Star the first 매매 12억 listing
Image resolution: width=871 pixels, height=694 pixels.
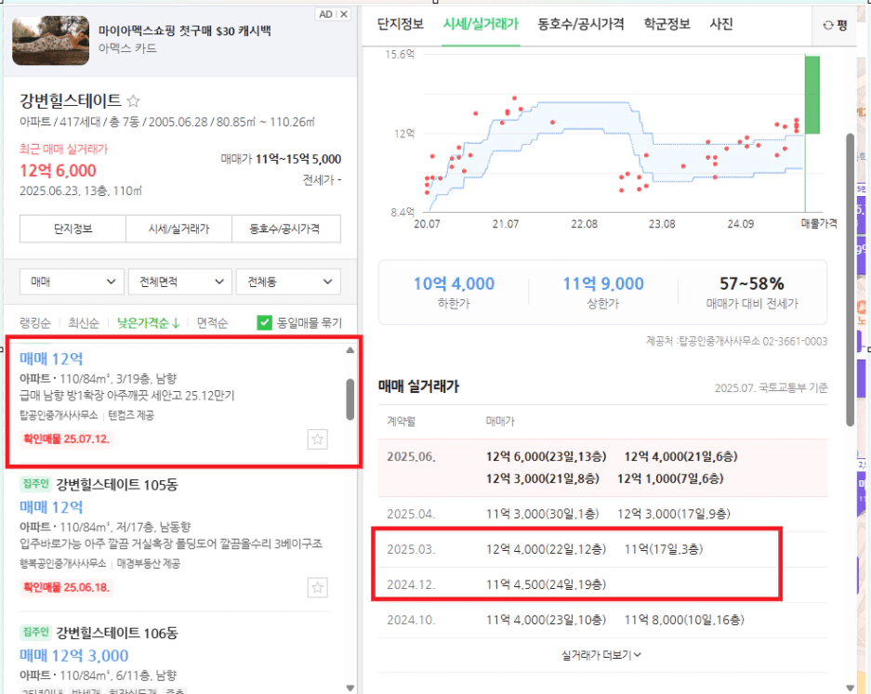click(317, 439)
